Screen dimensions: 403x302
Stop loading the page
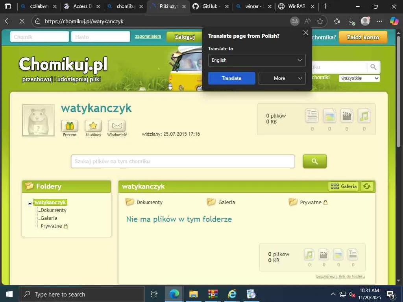click(x=22, y=21)
